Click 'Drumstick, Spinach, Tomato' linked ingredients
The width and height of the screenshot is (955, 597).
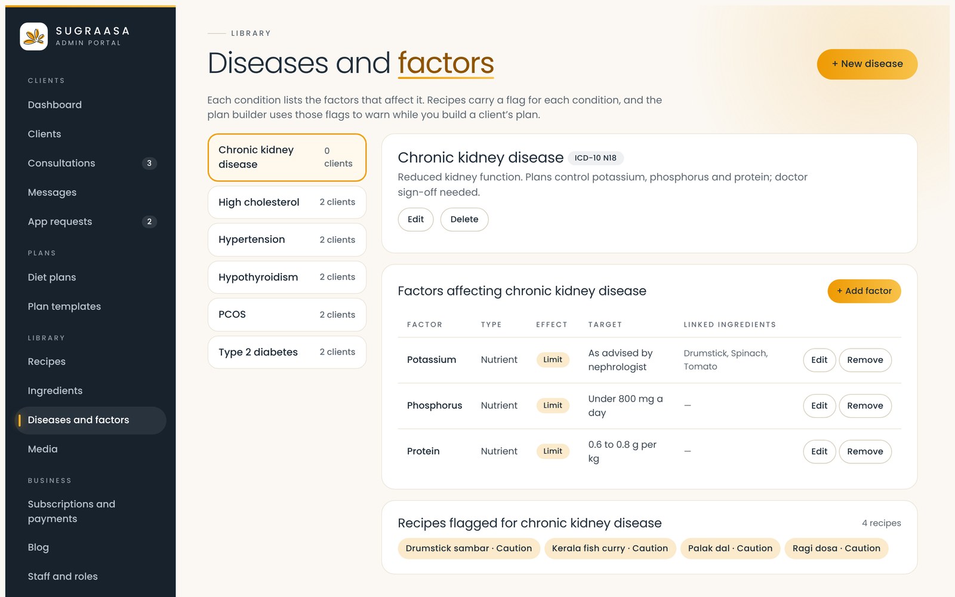[725, 360]
